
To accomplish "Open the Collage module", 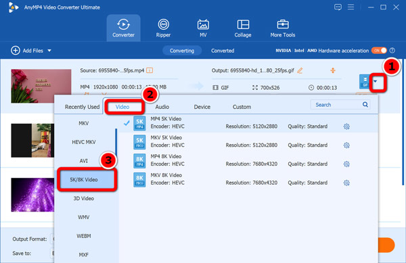I will pyautogui.click(x=243, y=28).
